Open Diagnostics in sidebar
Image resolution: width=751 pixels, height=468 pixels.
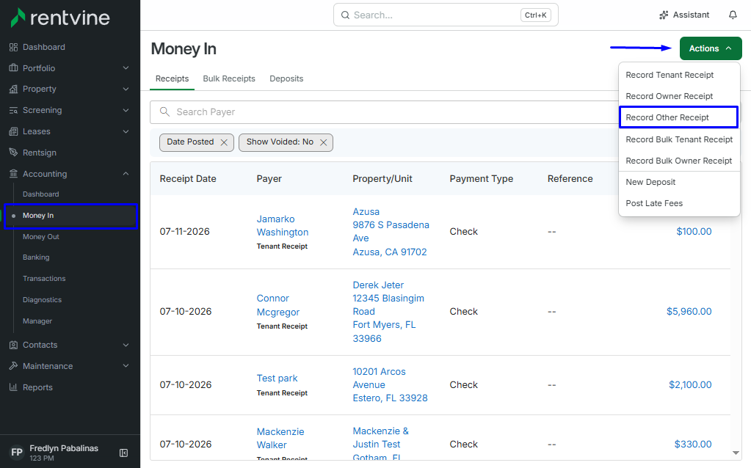coord(42,300)
